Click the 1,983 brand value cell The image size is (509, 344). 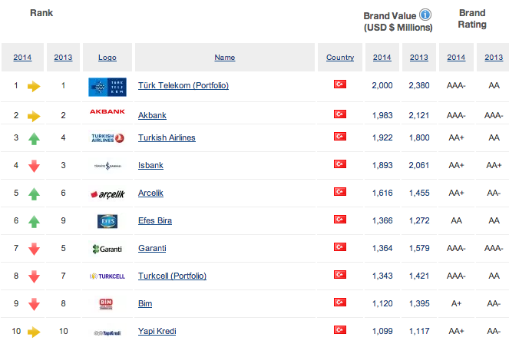[x=382, y=115]
